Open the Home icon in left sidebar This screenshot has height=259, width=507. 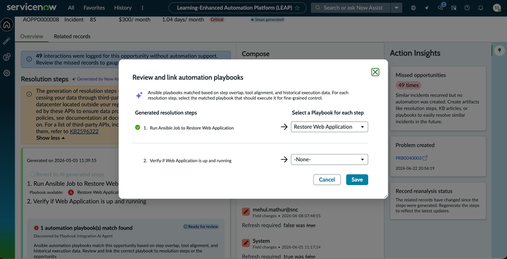[7, 24]
